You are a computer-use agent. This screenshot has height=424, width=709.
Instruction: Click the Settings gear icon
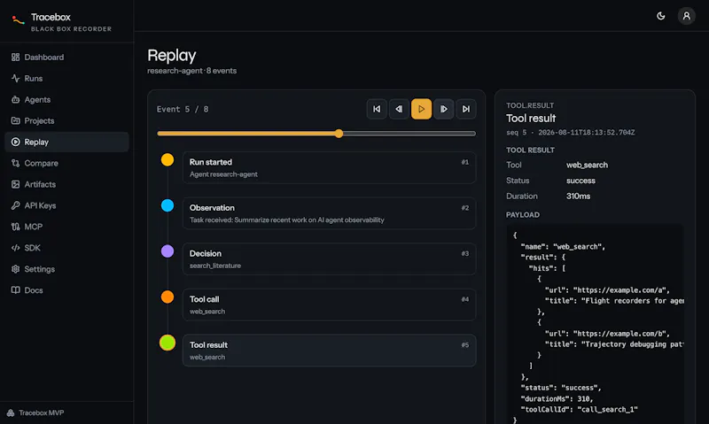[x=15, y=269]
